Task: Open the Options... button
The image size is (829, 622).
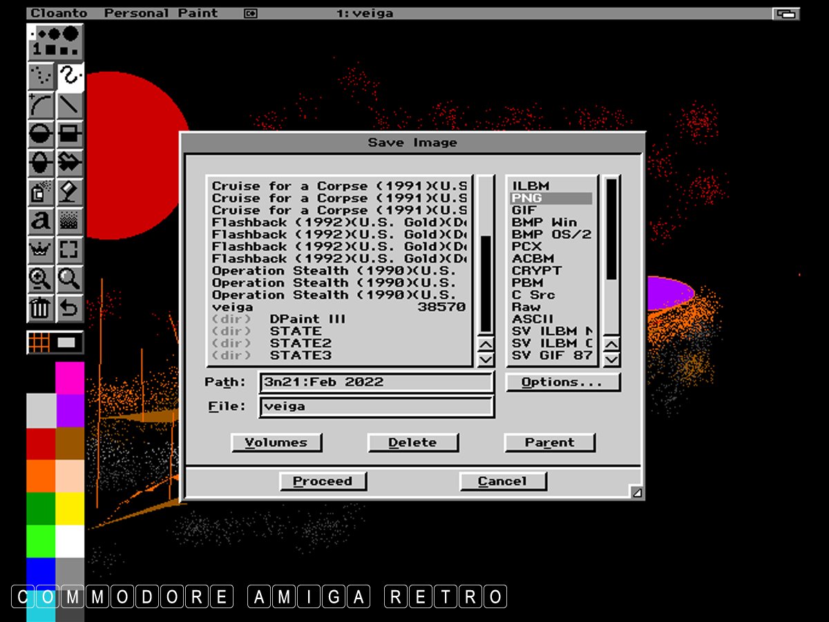Action: (562, 382)
